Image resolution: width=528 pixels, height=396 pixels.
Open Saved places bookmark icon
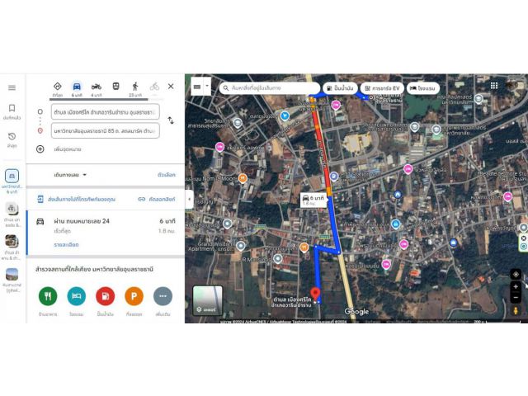[12, 108]
